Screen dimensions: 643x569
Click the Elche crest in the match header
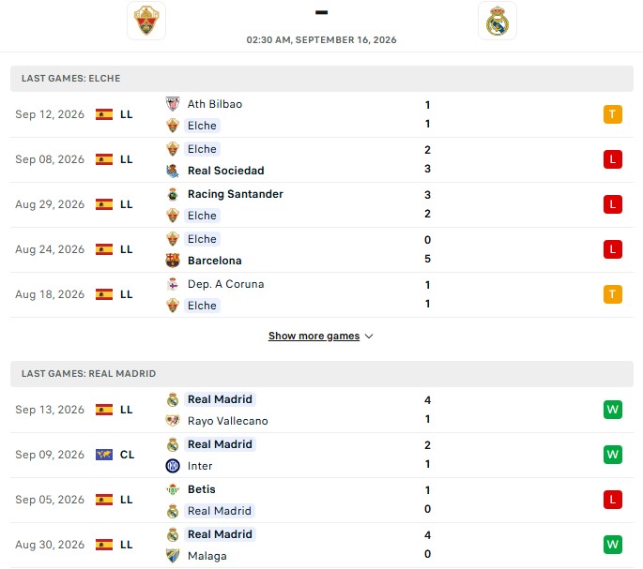click(x=146, y=21)
